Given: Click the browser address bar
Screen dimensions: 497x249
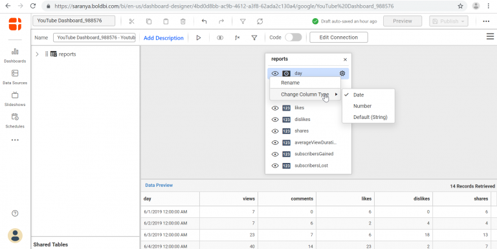Looking at the screenshot, I should tap(254, 6).
